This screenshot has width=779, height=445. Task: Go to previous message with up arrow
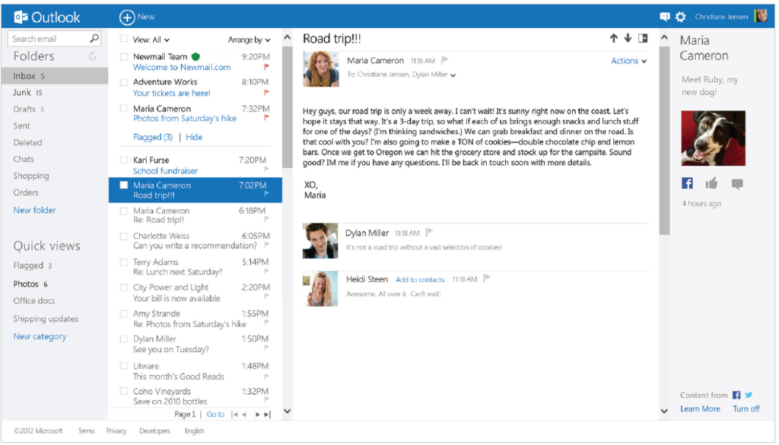coord(614,38)
